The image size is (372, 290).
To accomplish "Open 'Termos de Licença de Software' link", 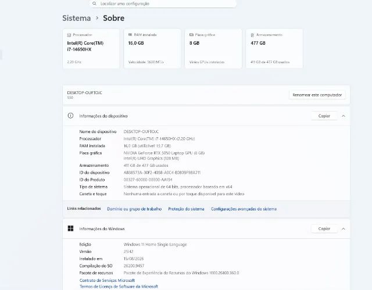I will (x=119, y=287).
